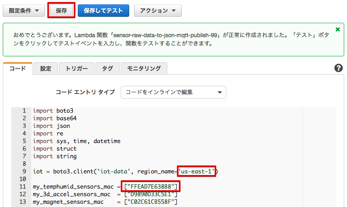Click the my_3d_accel_sensors_mac variable name
Screen dimensions: 347x207
pos(71,194)
